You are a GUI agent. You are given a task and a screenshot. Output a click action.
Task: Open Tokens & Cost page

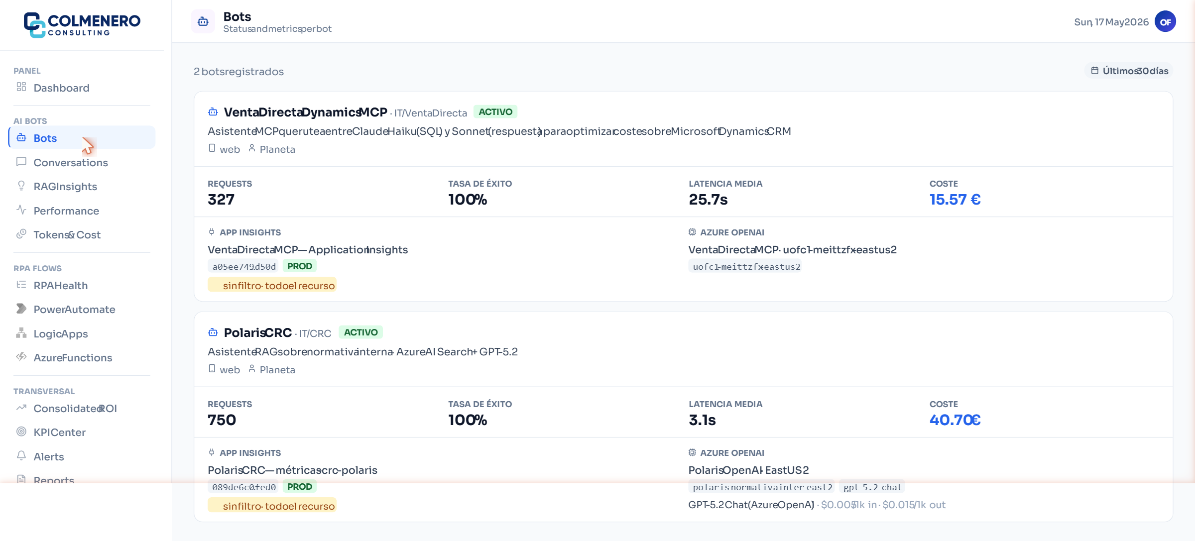tap(82, 235)
